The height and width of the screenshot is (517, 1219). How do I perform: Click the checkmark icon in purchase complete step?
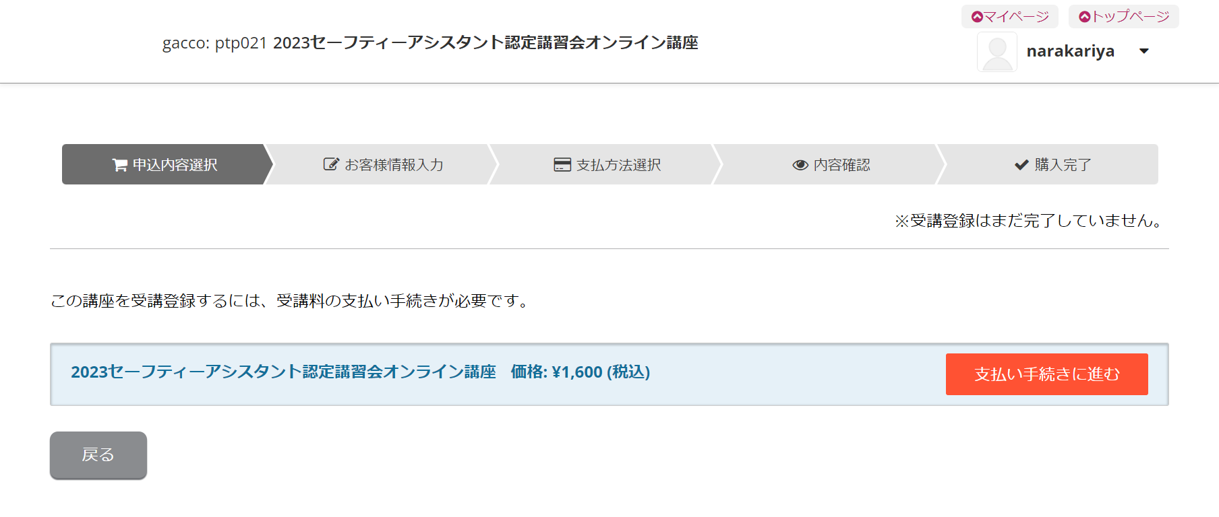[x=1021, y=165]
